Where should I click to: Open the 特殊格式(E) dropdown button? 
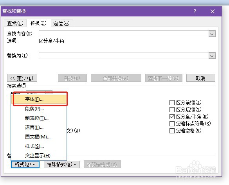pos(61,164)
